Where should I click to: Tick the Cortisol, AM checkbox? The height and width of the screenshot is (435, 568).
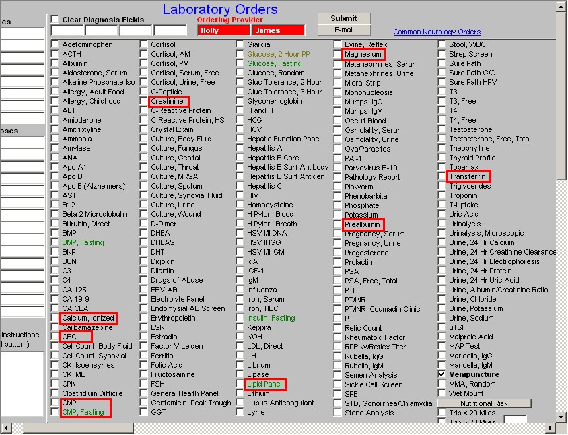coord(144,54)
